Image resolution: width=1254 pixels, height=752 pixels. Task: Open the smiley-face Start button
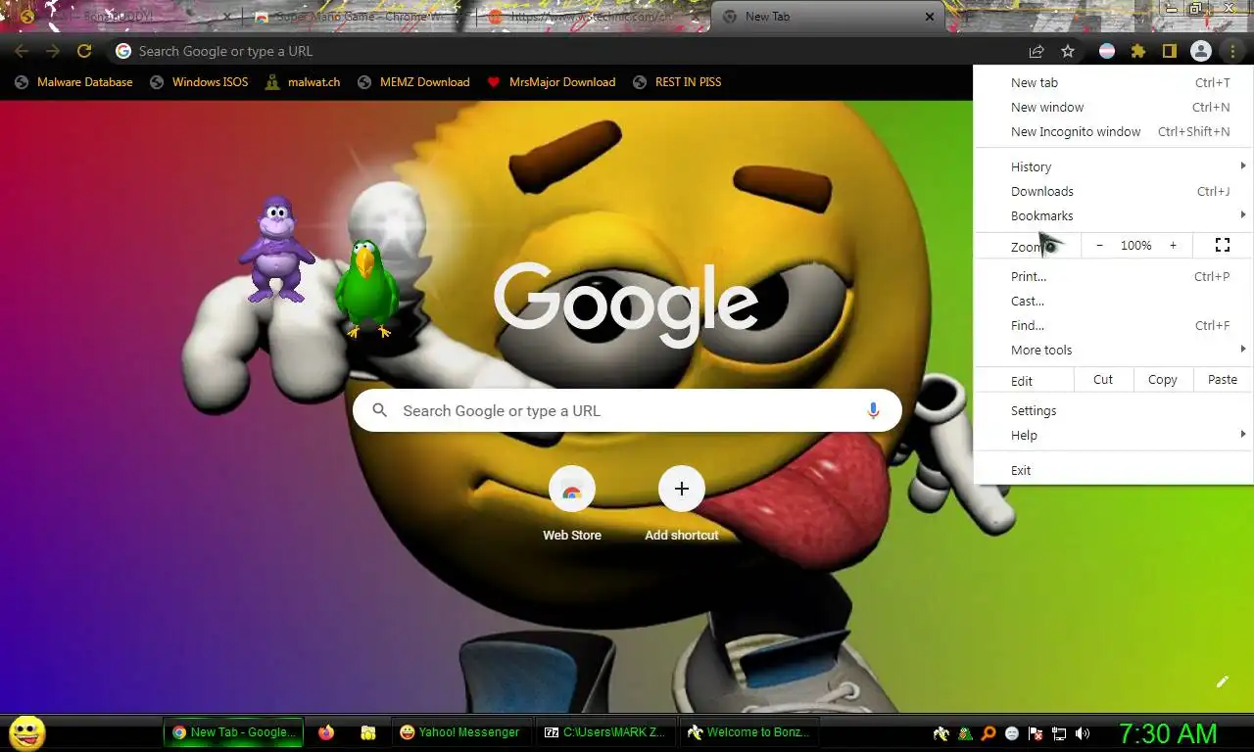26,732
